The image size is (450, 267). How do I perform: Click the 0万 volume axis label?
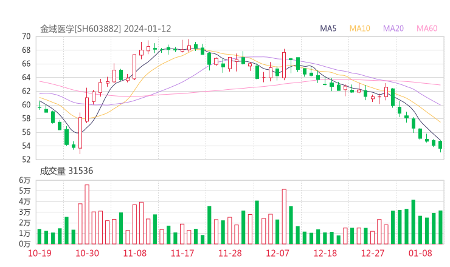25,244
